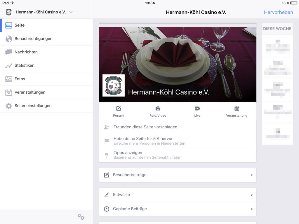Open the Benachrichtigungen globe icon
The image size is (299, 224).
pos(8,39)
